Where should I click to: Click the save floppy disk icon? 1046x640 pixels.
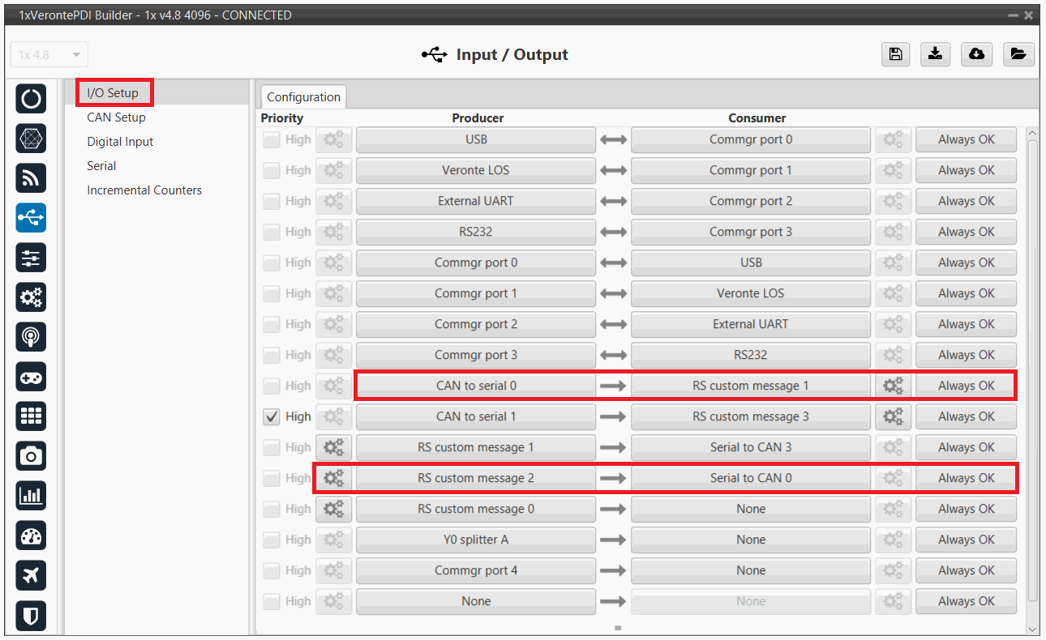point(895,54)
